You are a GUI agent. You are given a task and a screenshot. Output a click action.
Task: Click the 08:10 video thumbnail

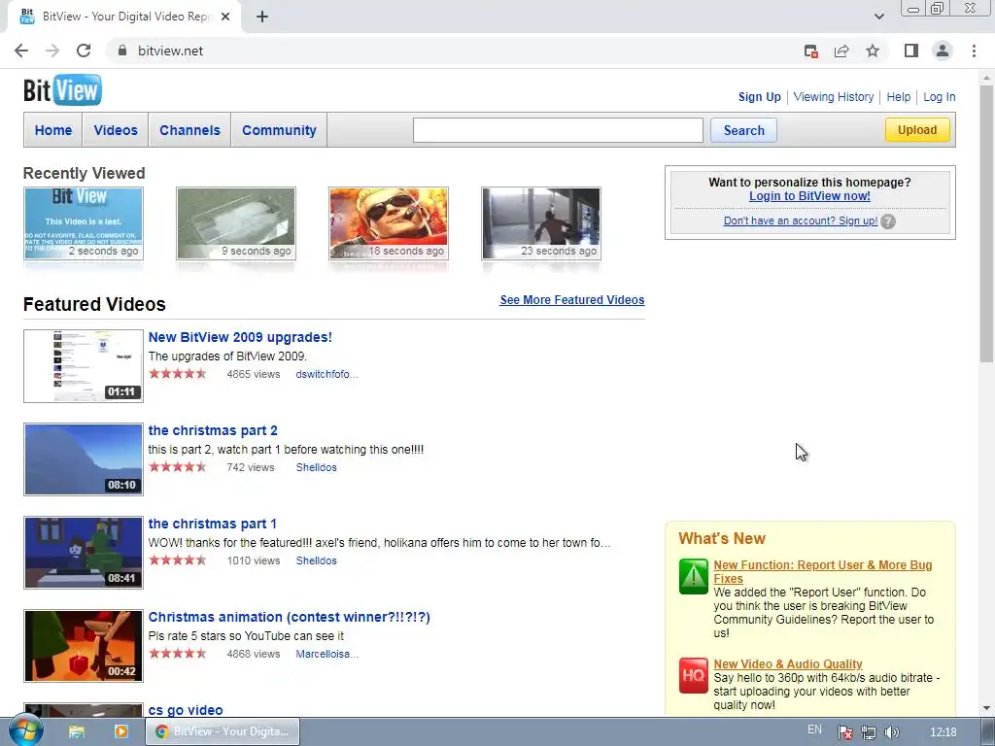click(84, 459)
